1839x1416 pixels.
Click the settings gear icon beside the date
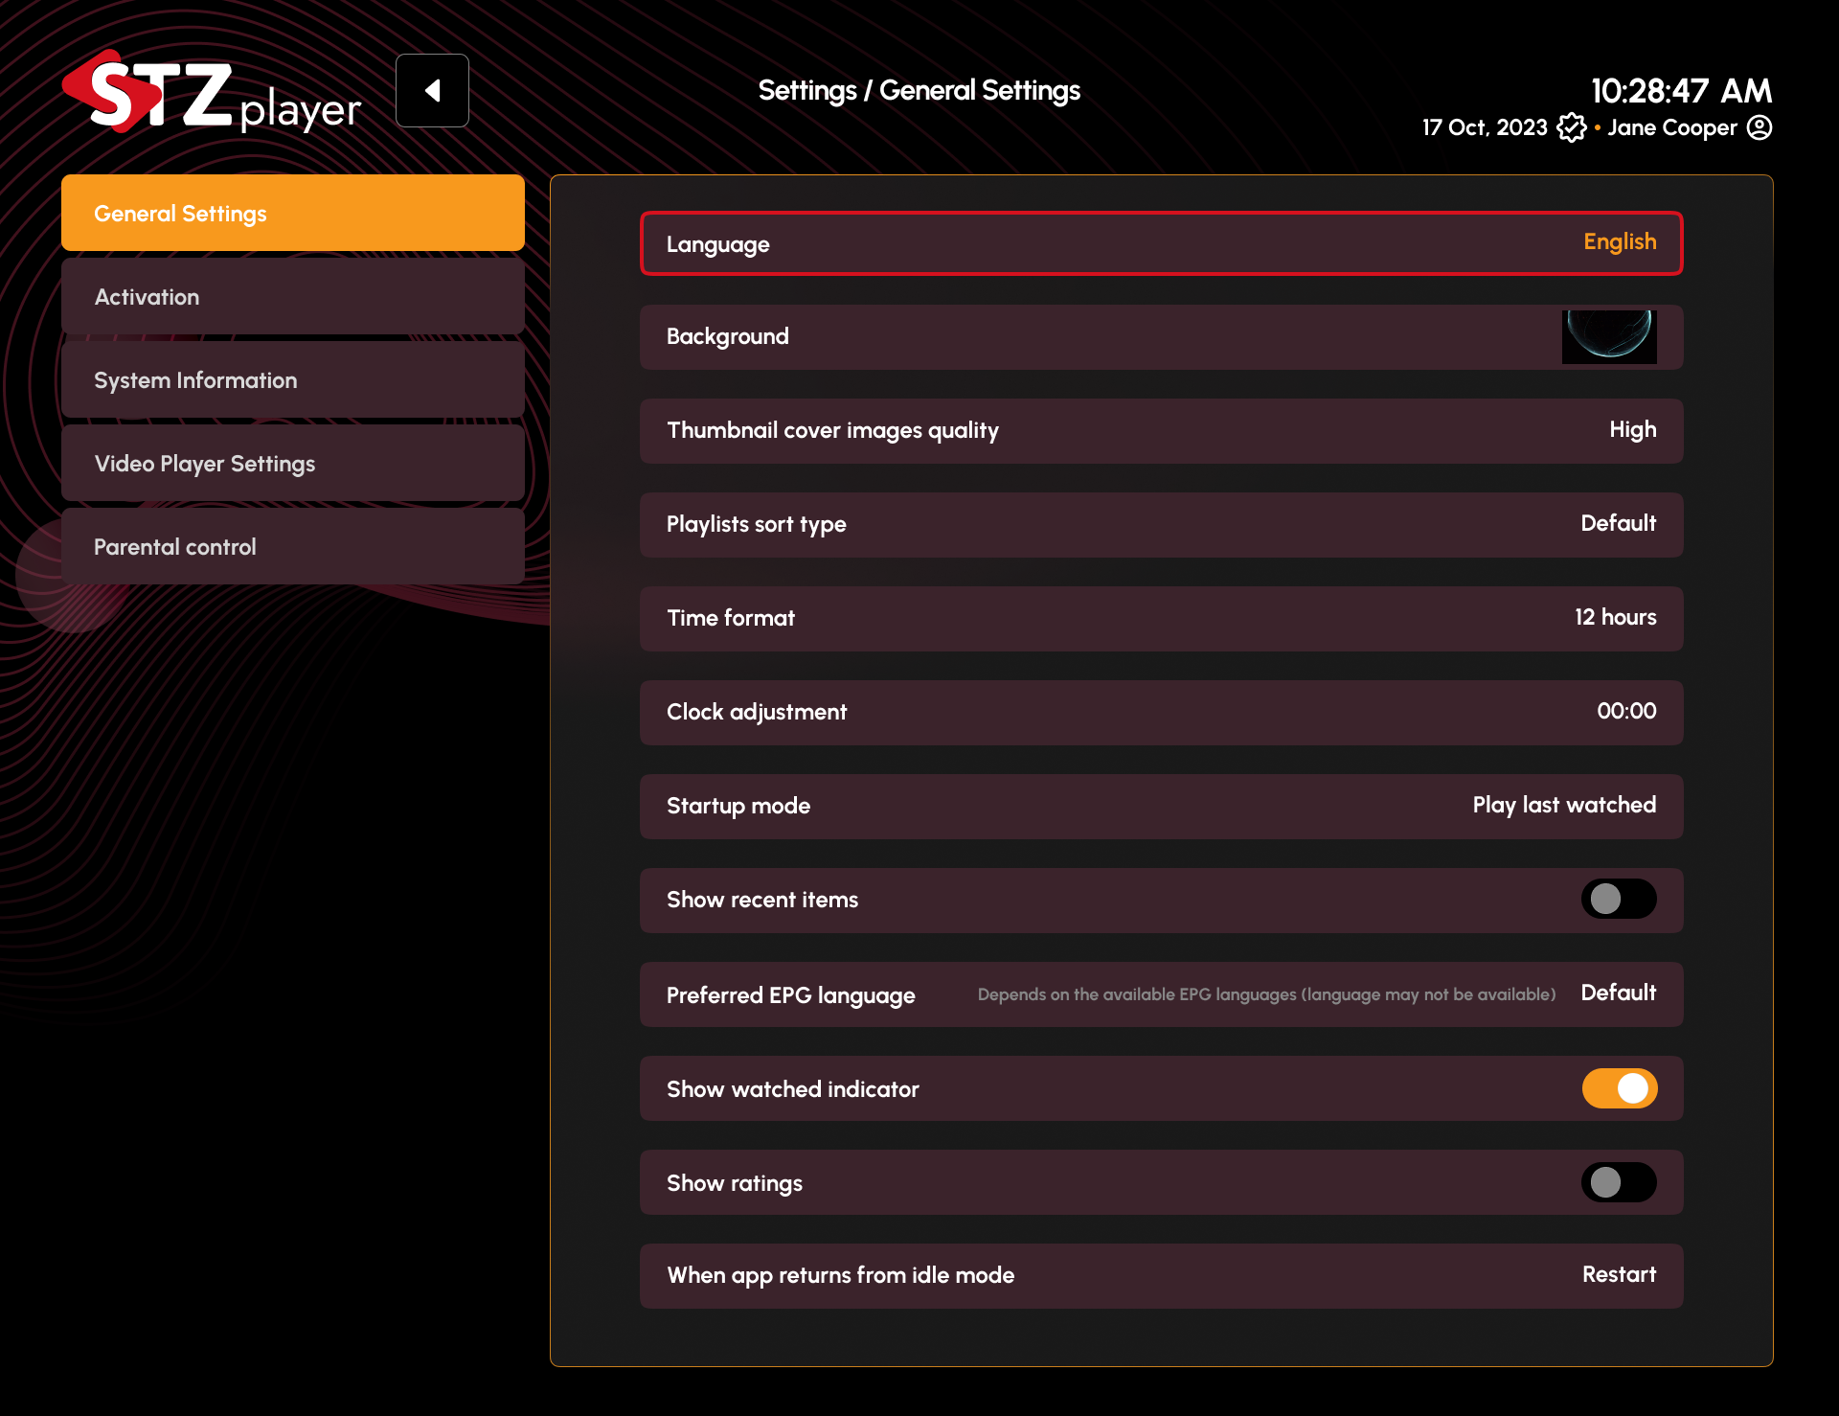(1571, 127)
